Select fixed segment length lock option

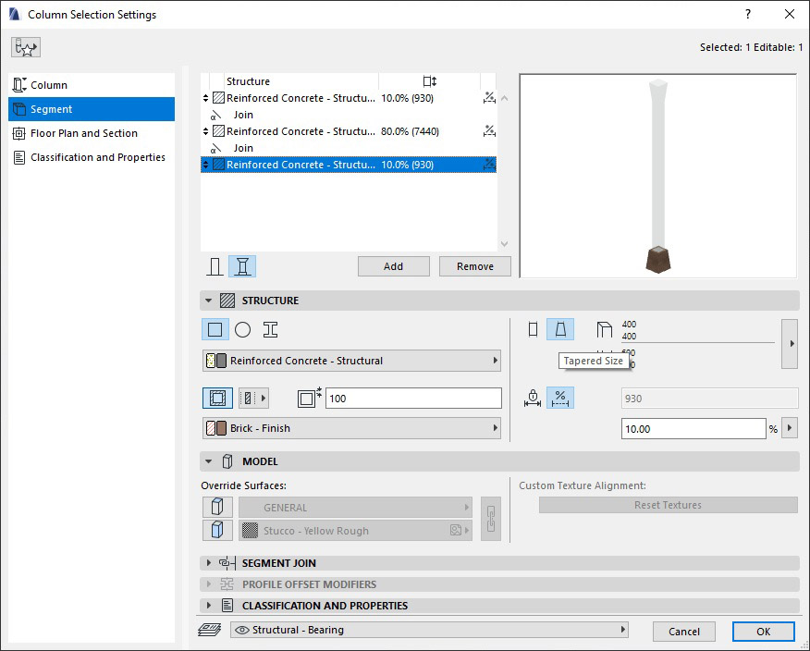tap(533, 398)
